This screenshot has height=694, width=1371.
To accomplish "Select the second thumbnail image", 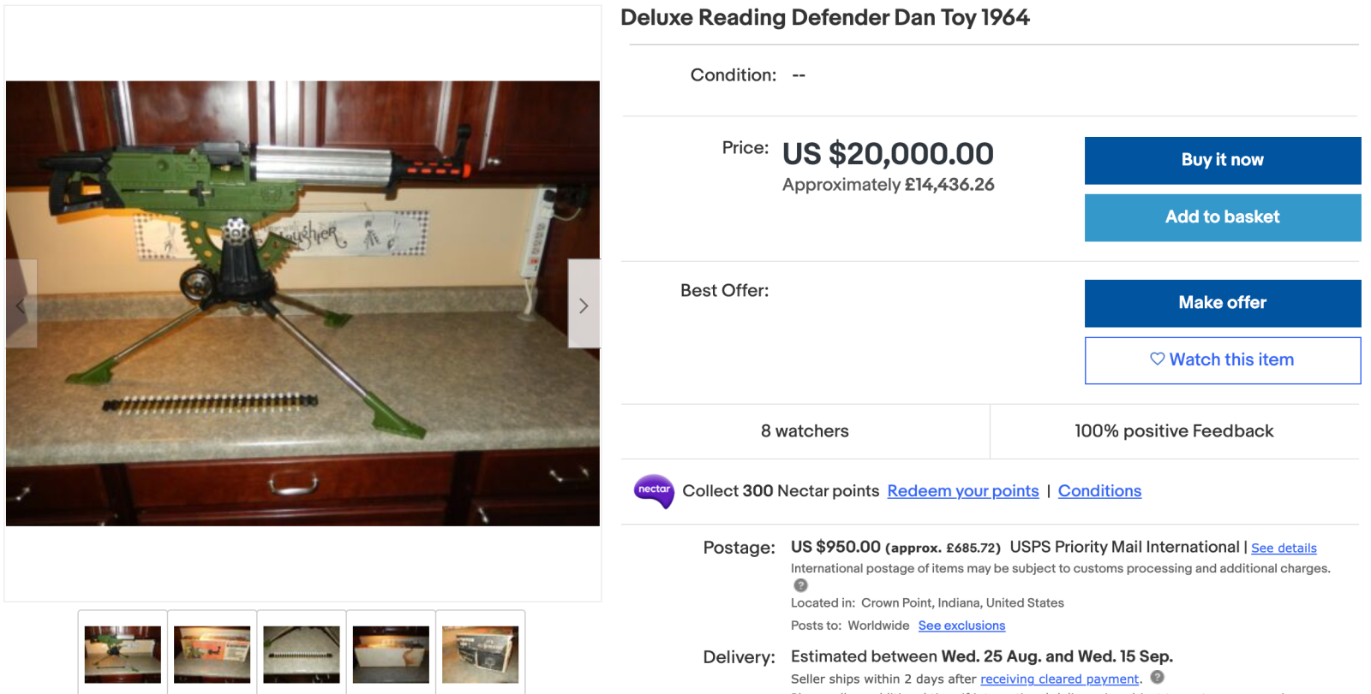I will (x=213, y=654).
